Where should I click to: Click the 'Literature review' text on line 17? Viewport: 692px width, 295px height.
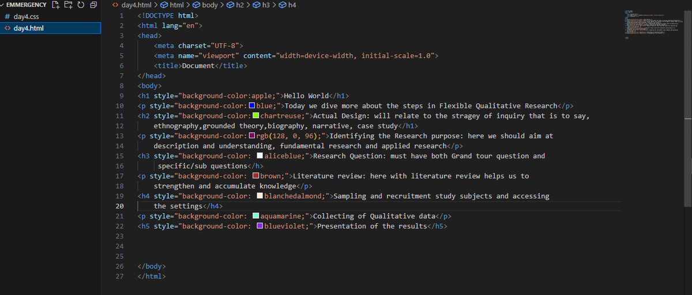point(328,176)
